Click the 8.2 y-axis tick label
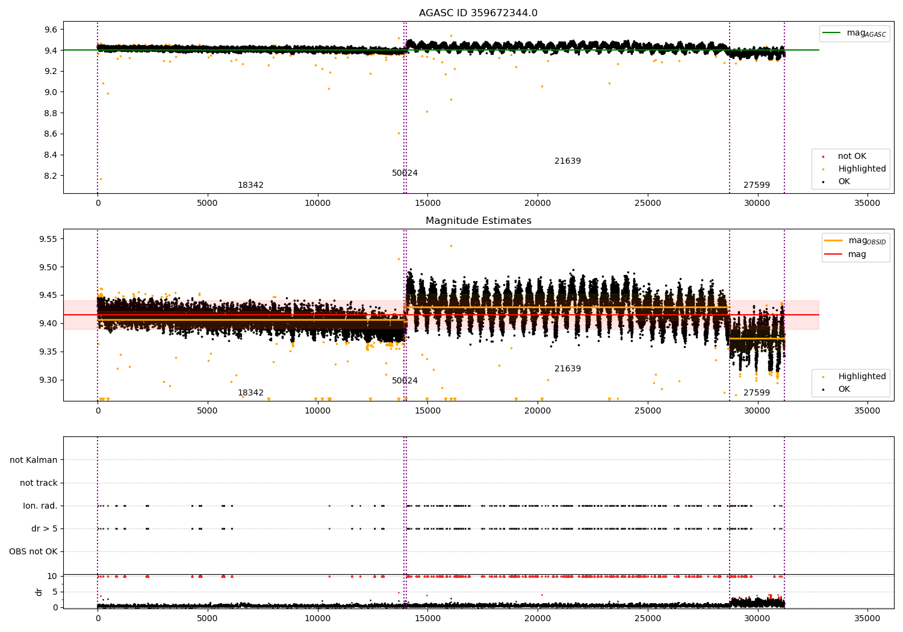 coord(51,176)
